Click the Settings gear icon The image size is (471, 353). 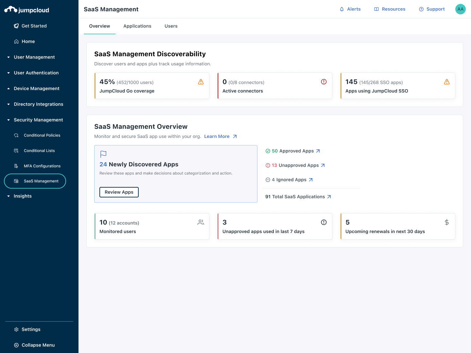click(x=16, y=329)
